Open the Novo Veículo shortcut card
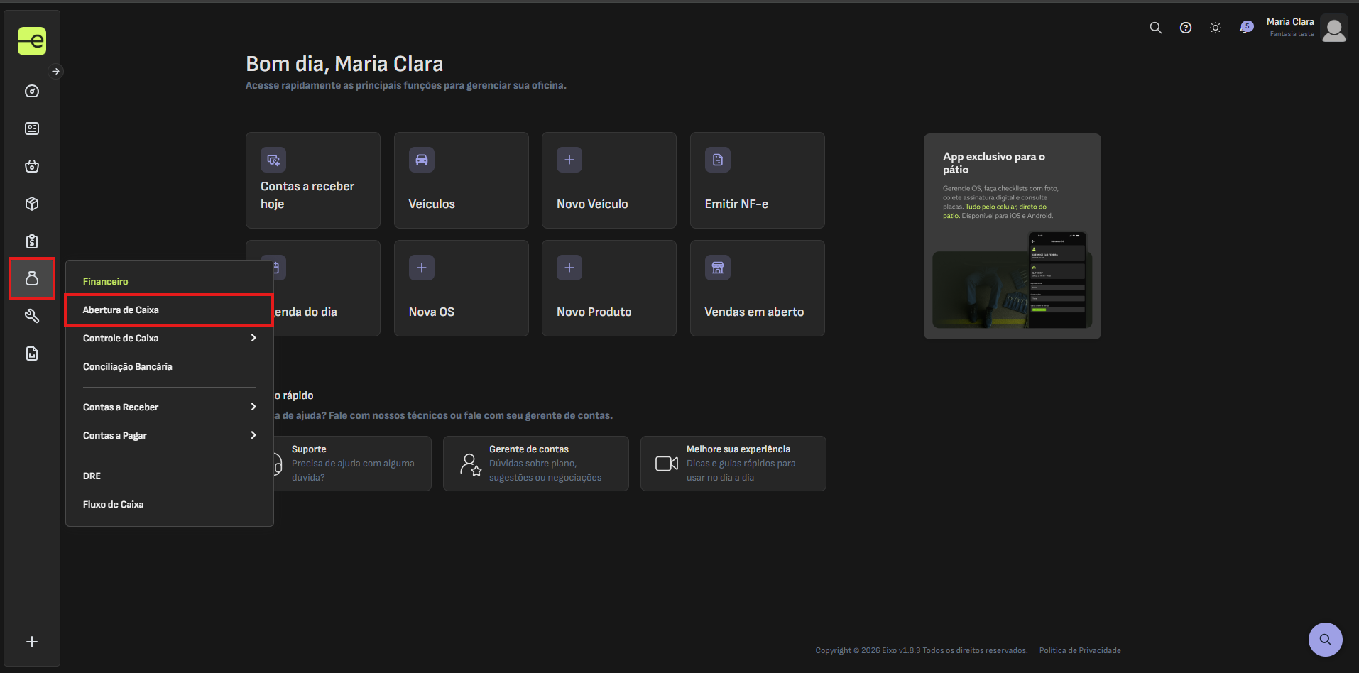 point(609,180)
